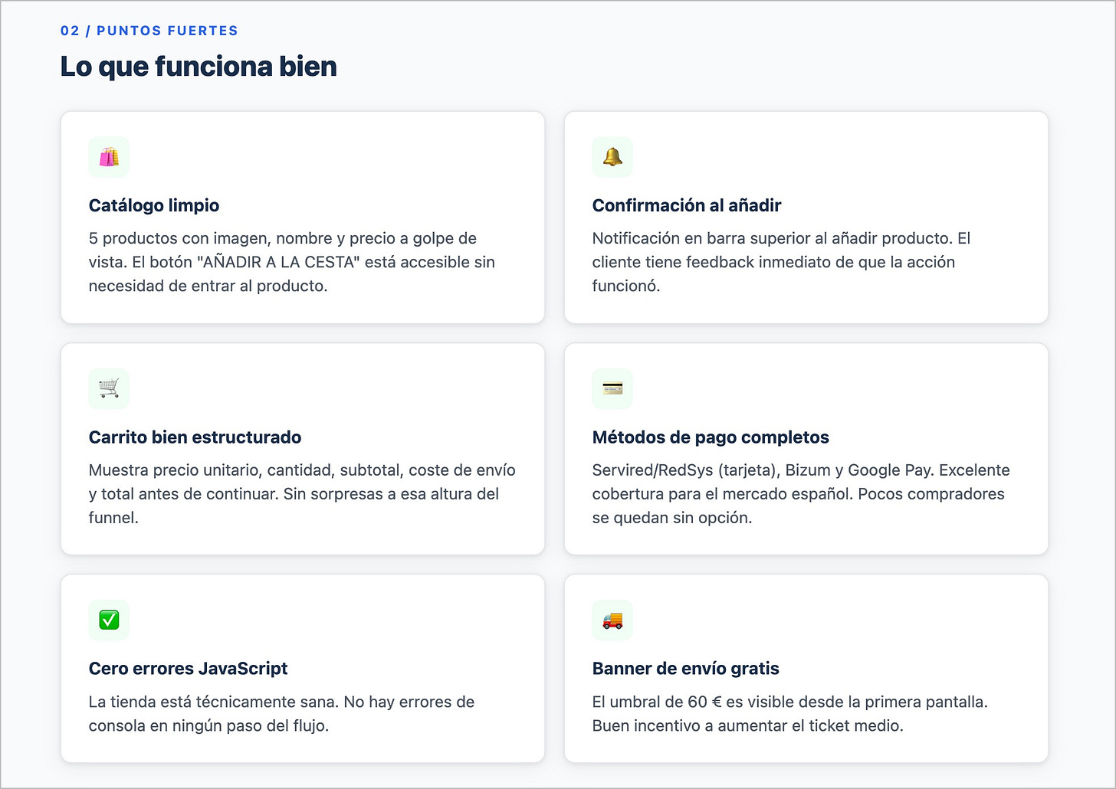
Task: Click the bell icon above Confirmación al añadir
Action: (x=612, y=157)
